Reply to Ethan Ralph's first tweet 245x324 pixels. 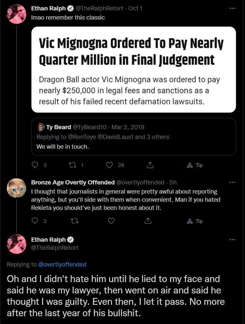35,165
